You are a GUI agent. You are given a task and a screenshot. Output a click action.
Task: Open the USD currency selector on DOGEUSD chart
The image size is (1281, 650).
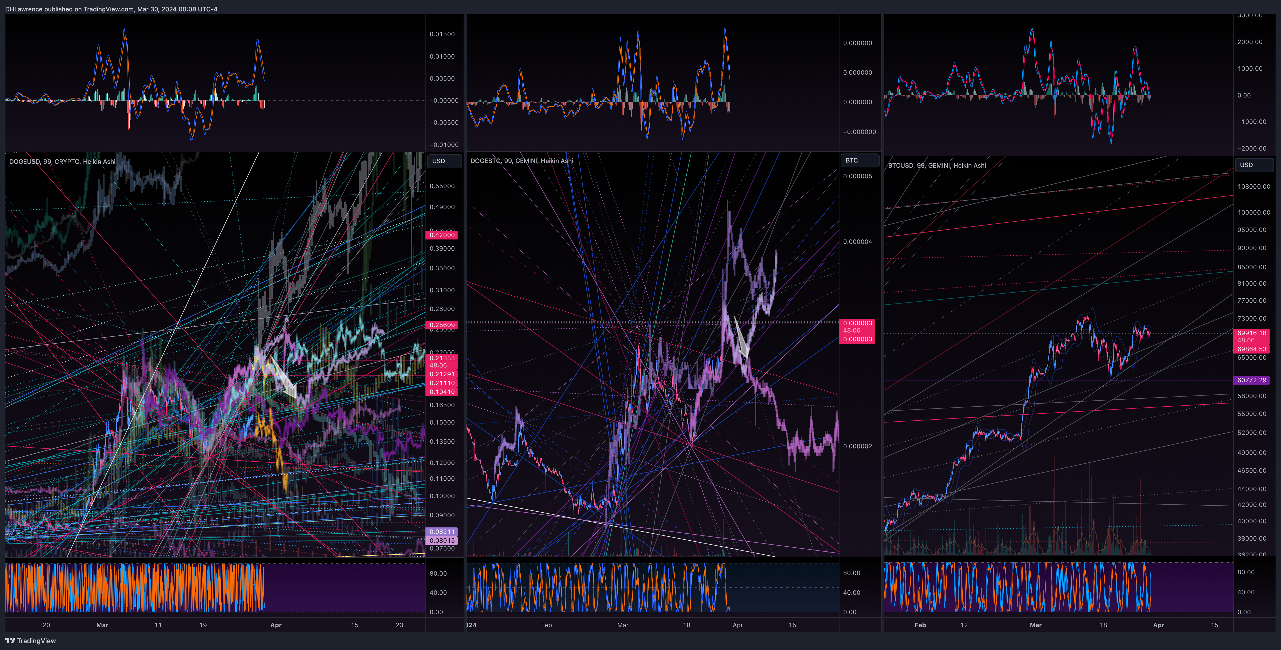444,161
